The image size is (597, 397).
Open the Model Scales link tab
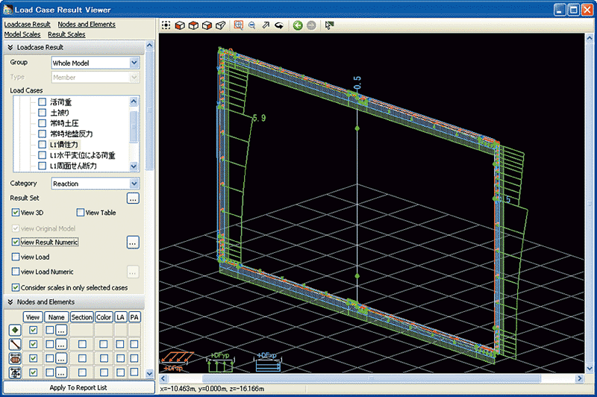pyautogui.click(x=22, y=34)
